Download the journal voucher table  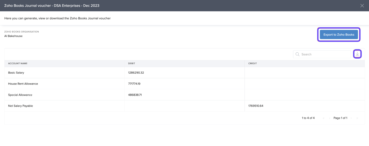tap(357, 54)
